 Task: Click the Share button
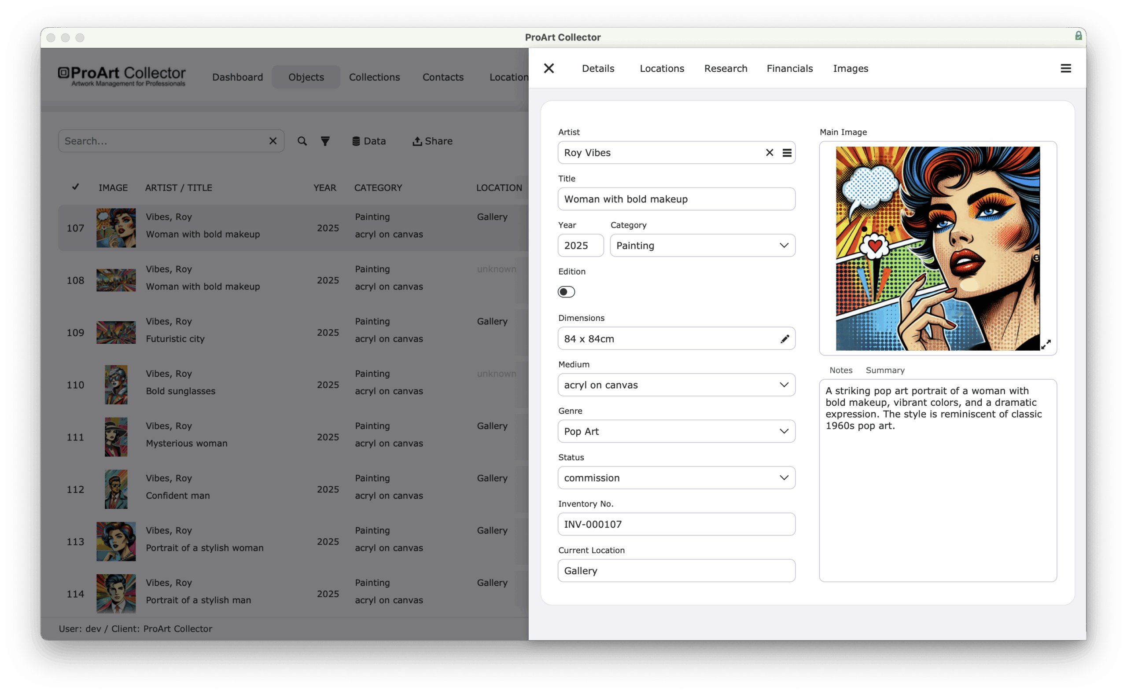(x=432, y=141)
